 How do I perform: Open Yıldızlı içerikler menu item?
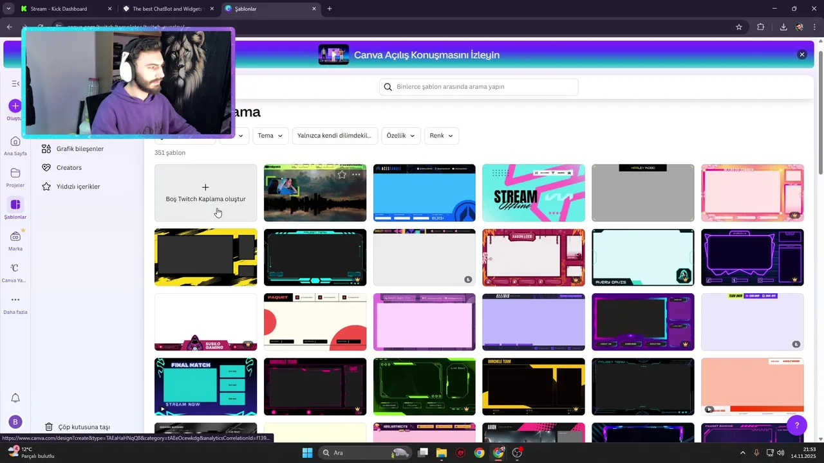pyautogui.click(x=78, y=186)
